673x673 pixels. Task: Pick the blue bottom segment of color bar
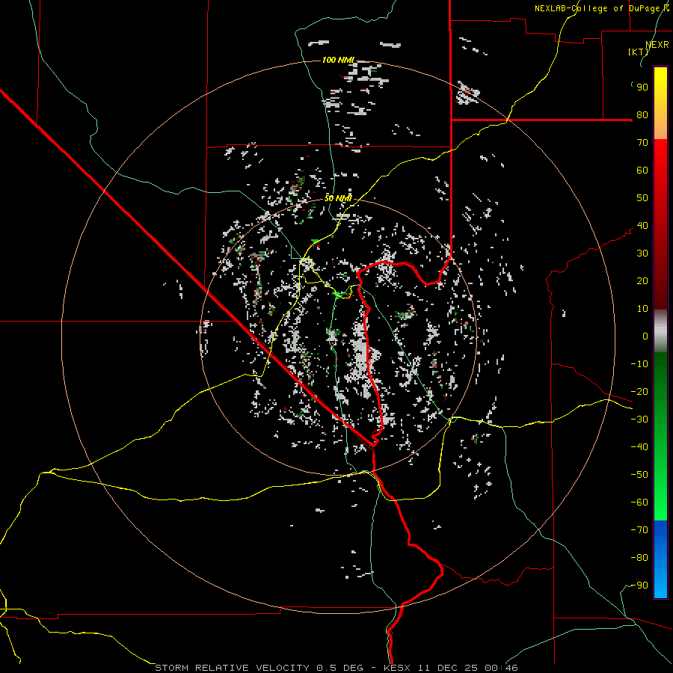(660, 559)
